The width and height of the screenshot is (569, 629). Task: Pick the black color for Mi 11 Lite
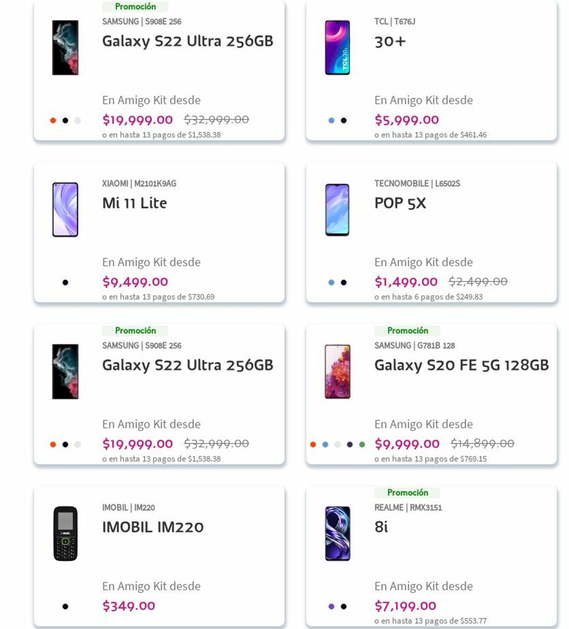65,283
